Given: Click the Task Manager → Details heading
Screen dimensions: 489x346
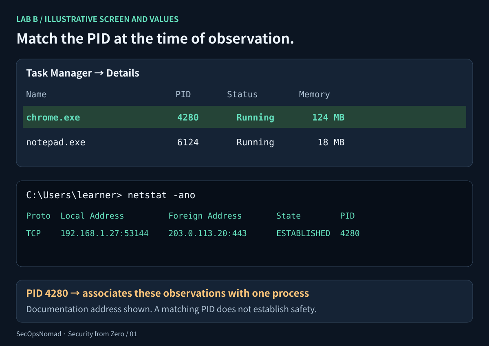Looking at the screenshot, I should tap(83, 73).
